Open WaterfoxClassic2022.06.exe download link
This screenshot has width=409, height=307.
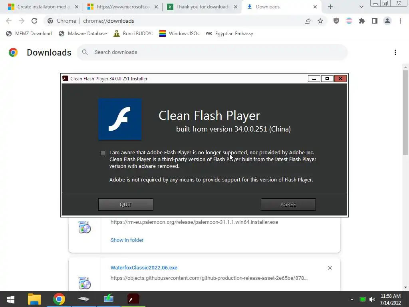[x=144, y=267]
